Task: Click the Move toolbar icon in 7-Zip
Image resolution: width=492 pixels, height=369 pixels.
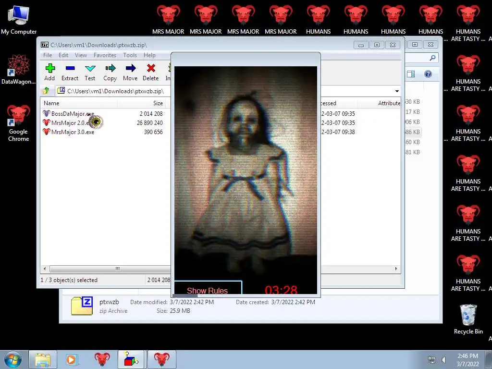Action: coord(131,68)
